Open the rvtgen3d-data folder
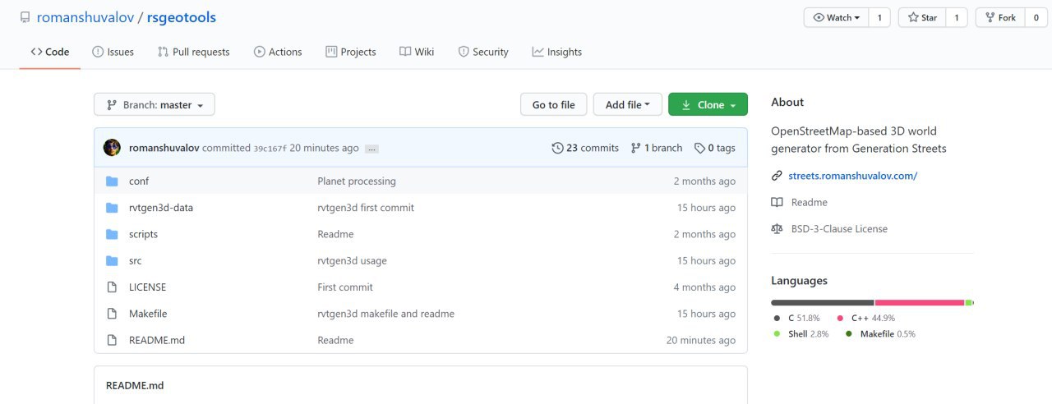The image size is (1052, 404). point(161,208)
